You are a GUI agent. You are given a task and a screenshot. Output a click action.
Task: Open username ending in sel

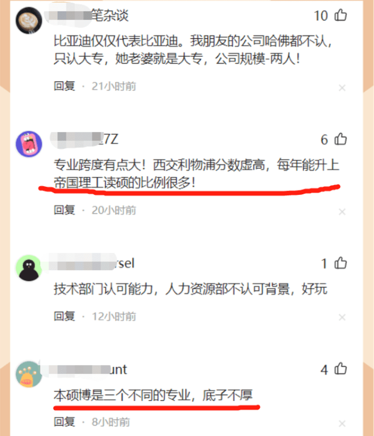(92, 263)
